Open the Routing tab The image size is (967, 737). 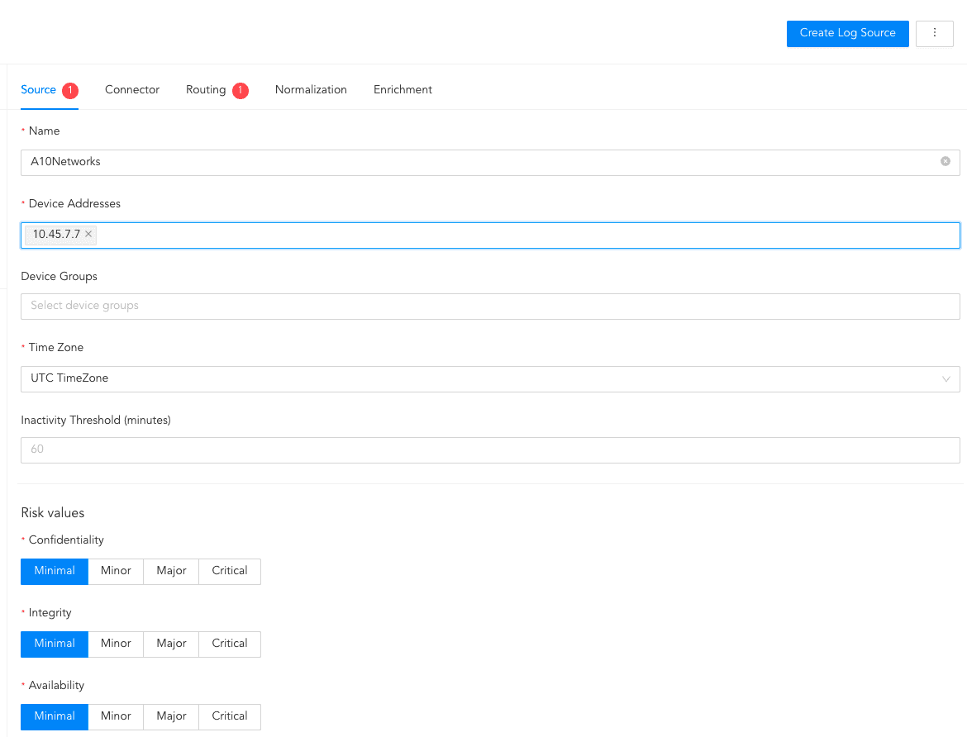click(206, 90)
